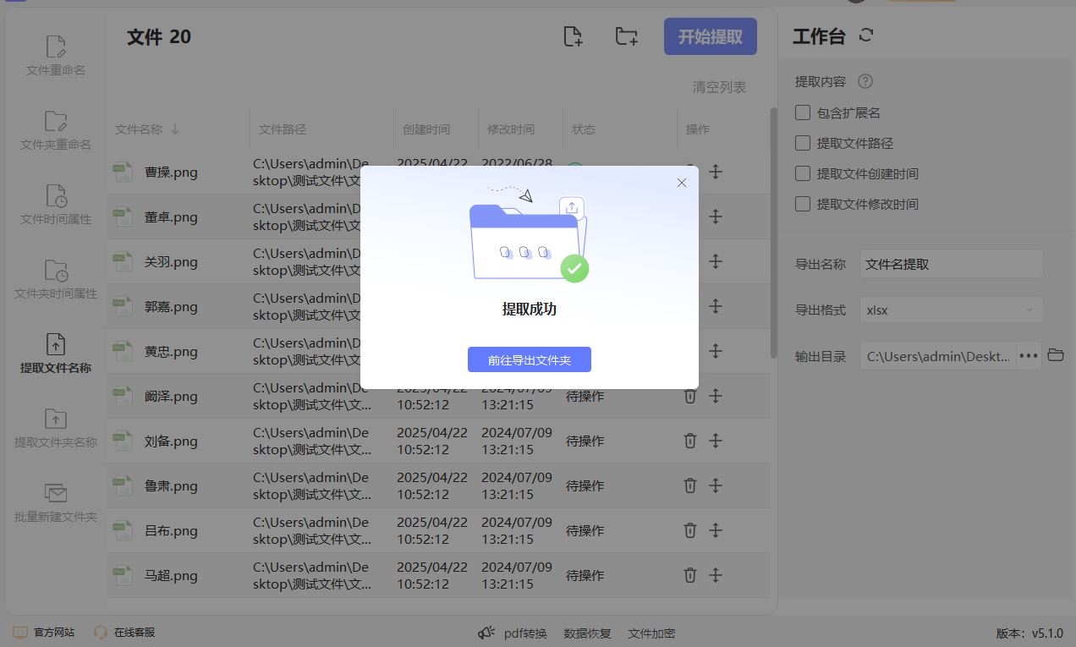Click the browse dots for 输出目录
This screenshot has height=647, width=1076.
(x=1028, y=356)
